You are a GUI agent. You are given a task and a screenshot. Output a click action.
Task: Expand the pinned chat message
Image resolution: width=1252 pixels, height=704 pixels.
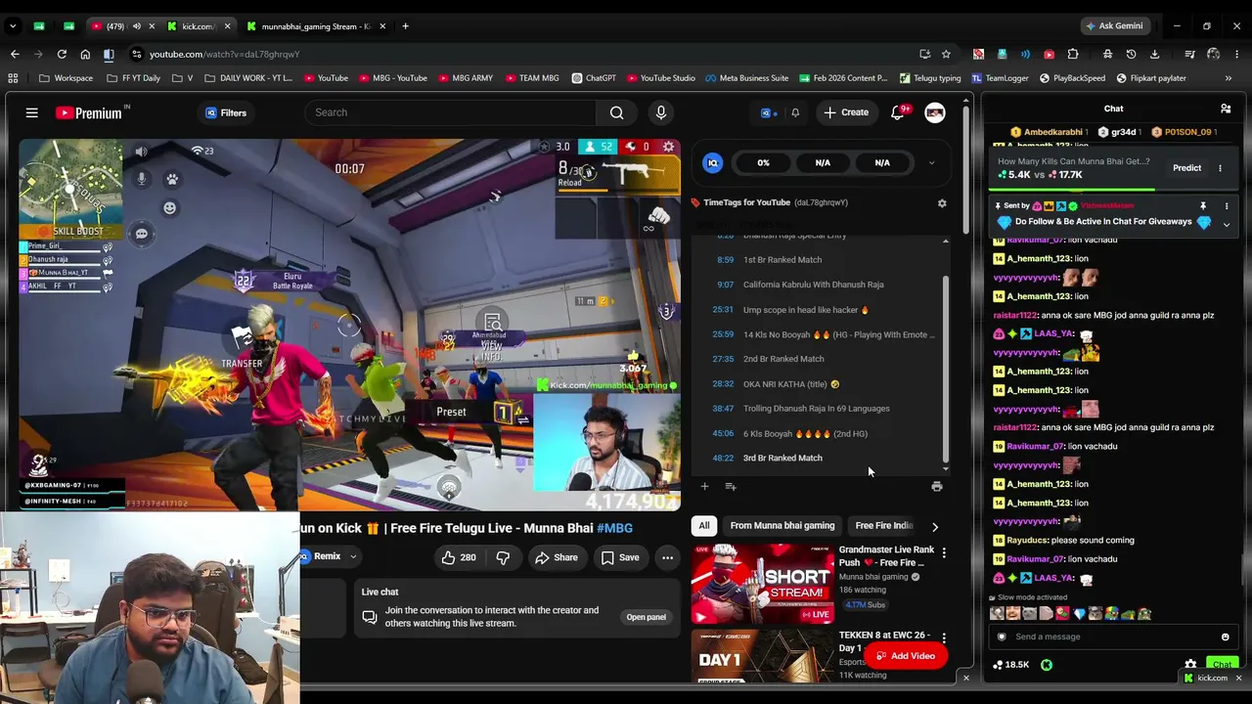click(x=1227, y=224)
